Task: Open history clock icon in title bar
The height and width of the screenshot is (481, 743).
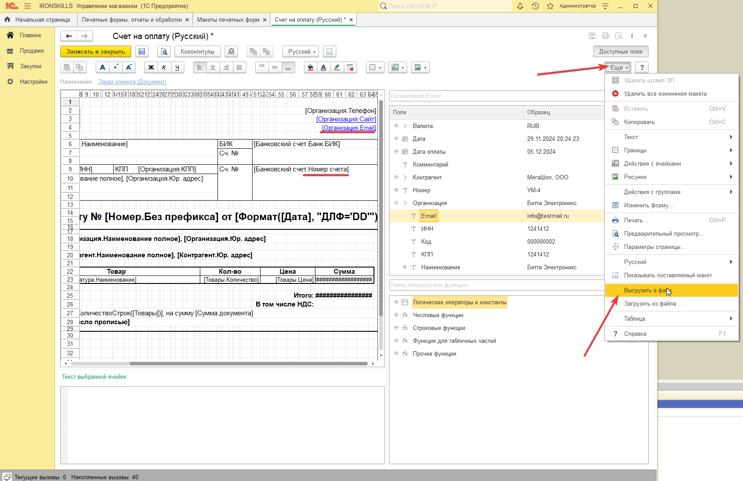Action: (535, 6)
